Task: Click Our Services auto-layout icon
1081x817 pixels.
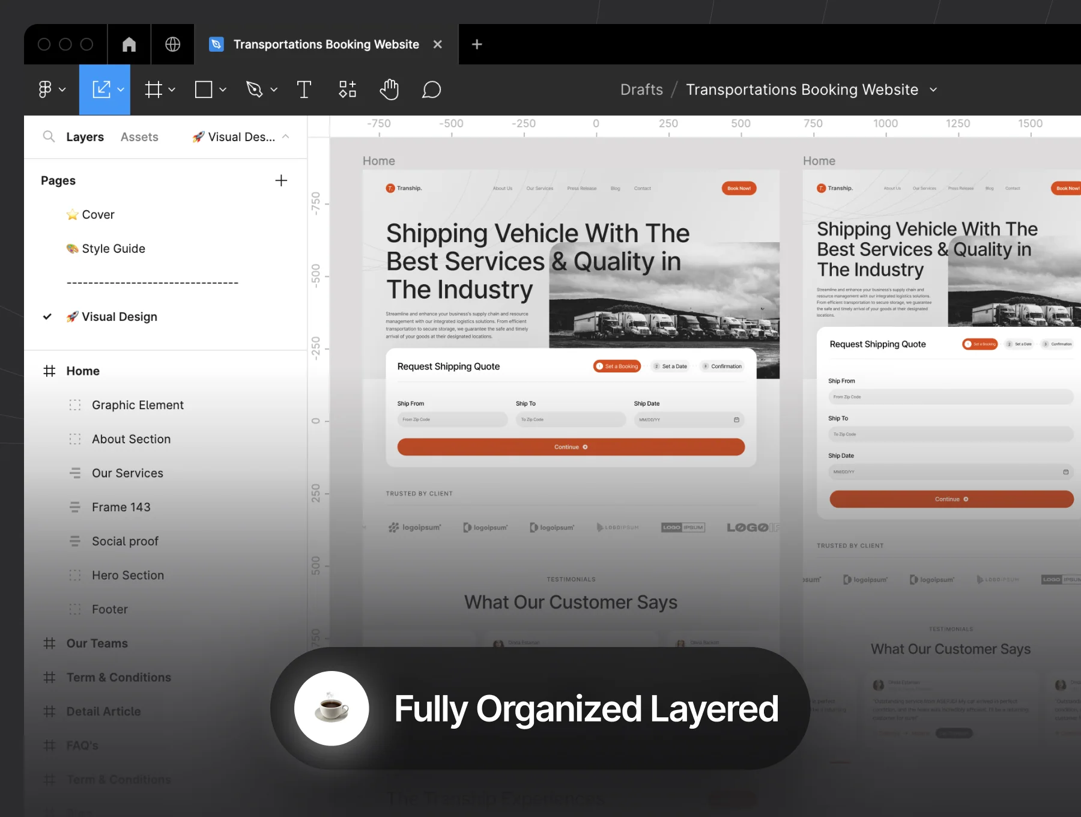Action: (x=75, y=473)
